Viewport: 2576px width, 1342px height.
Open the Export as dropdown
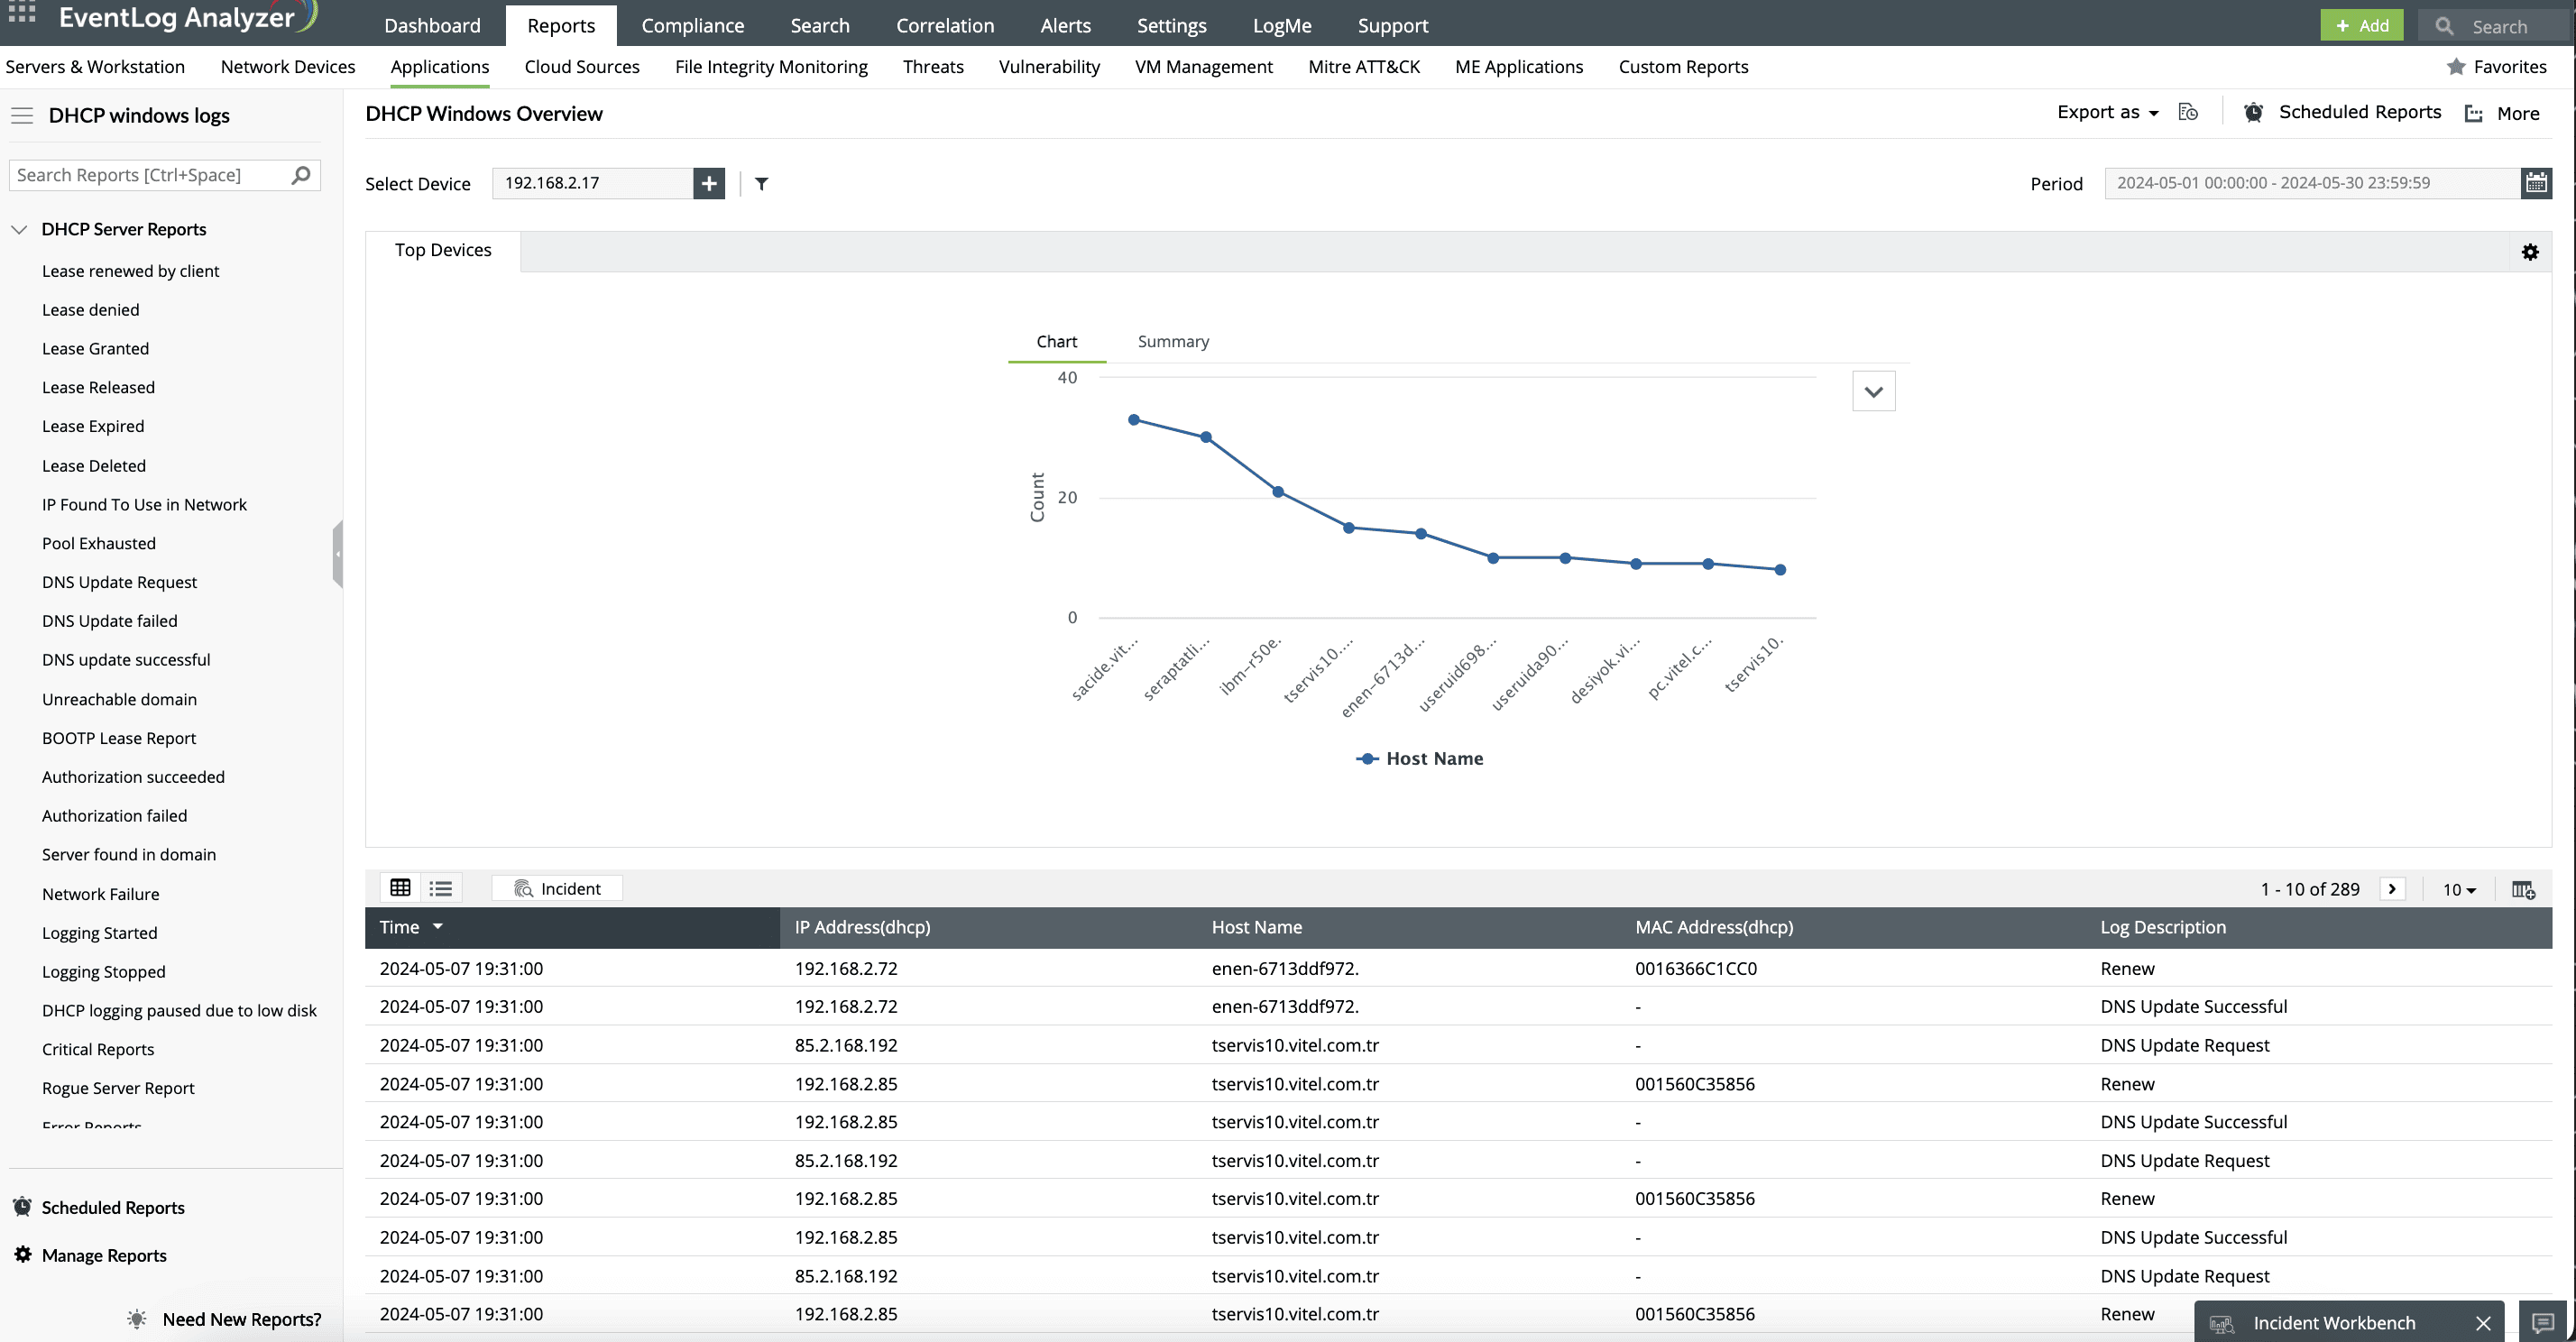click(x=2107, y=112)
